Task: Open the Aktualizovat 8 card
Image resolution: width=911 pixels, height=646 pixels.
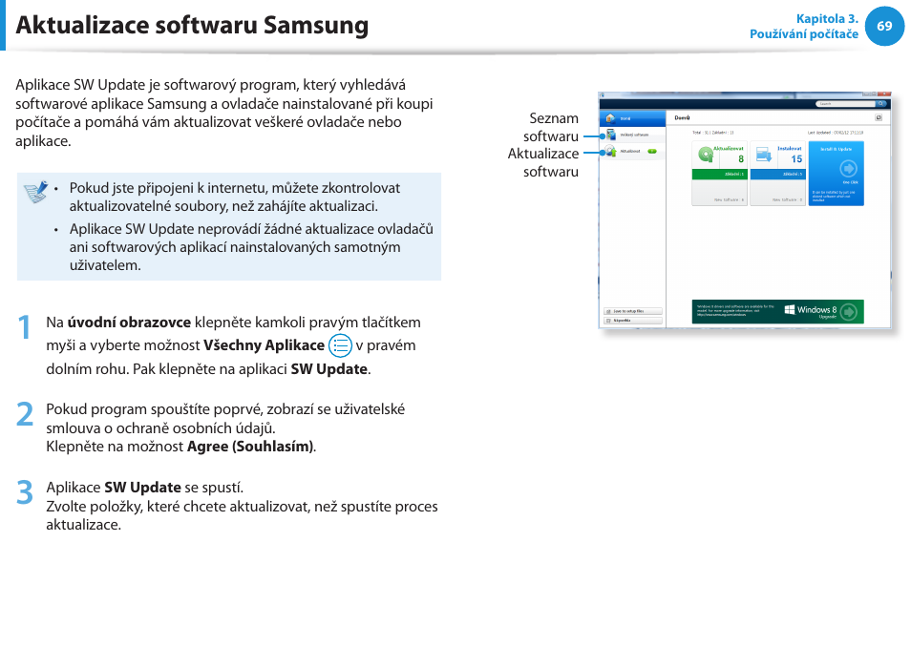Action: tap(719, 173)
